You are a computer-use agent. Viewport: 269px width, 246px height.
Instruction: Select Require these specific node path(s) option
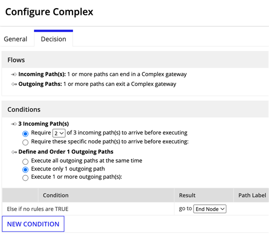pyautogui.click(x=25, y=142)
